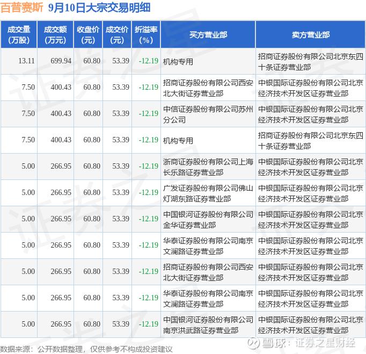Click 广发证券佛山灯湖东路 buyer cell
This screenshot has width=366, height=354.
pos(208,193)
